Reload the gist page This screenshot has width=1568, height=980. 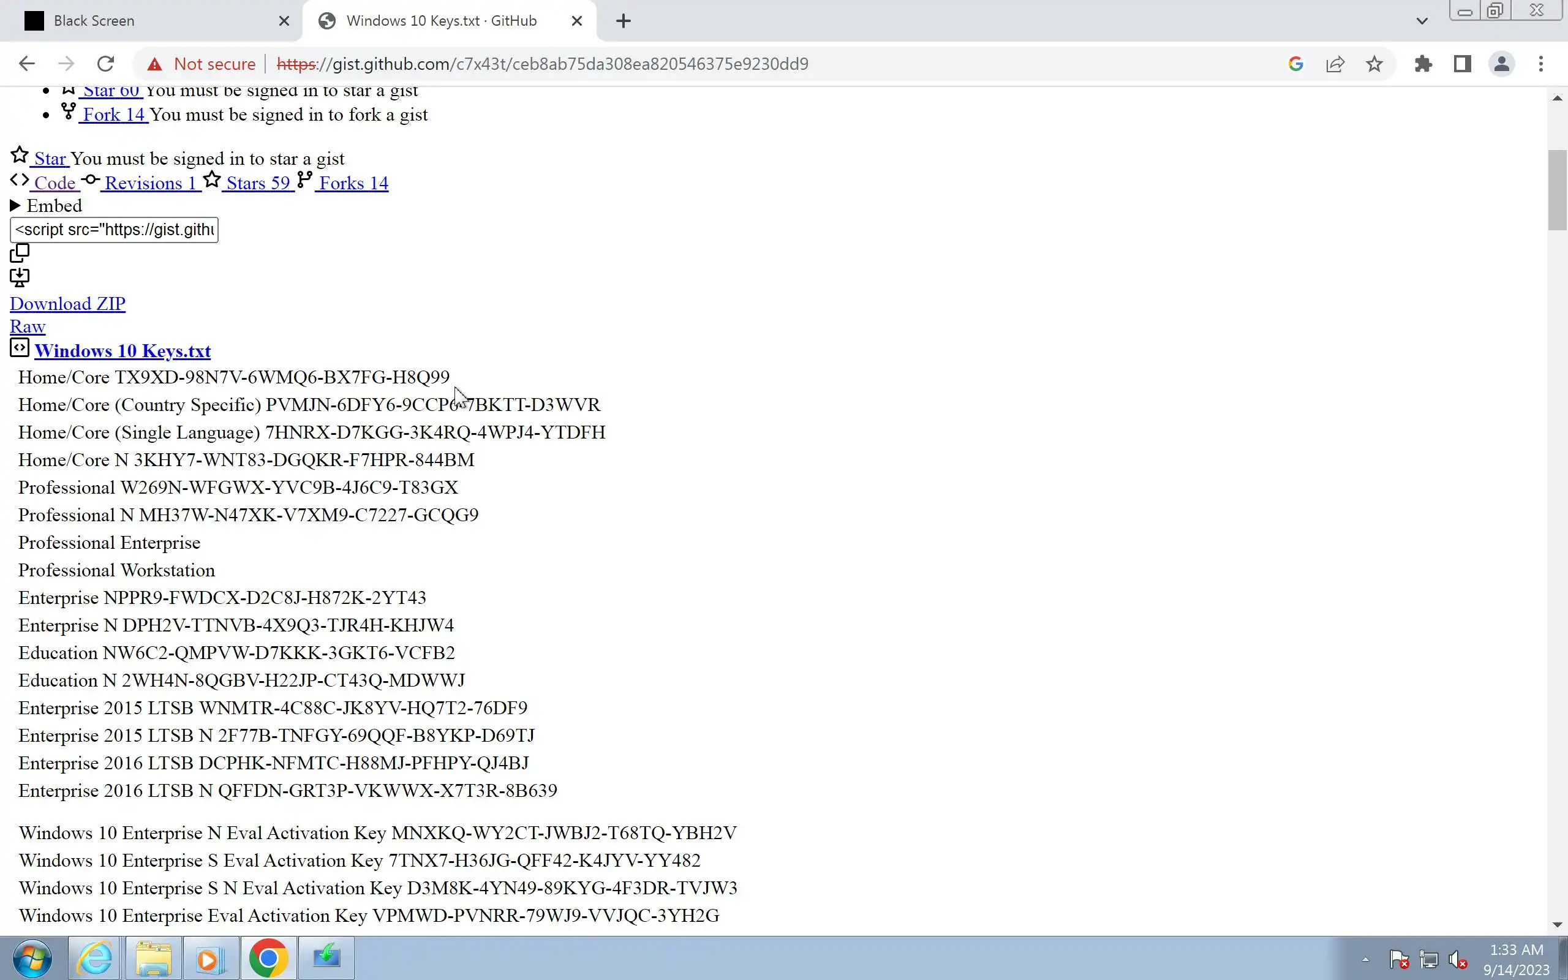click(105, 64)
